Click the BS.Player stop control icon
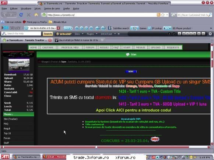Screen dimensions: 214x160 (87, 28)
